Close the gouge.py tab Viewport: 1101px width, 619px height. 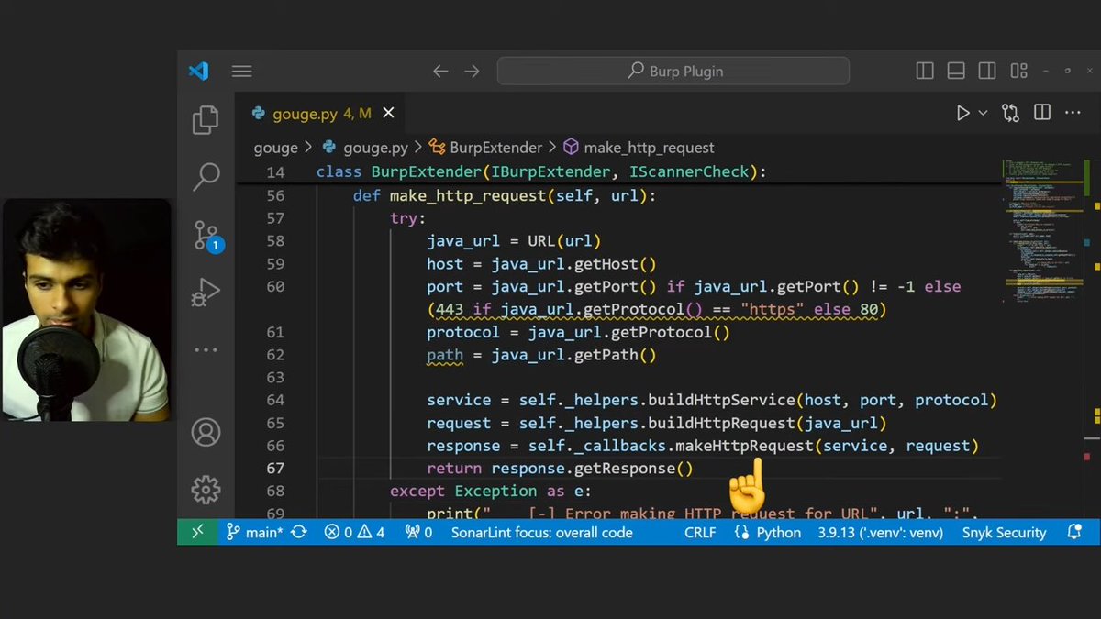388,113
